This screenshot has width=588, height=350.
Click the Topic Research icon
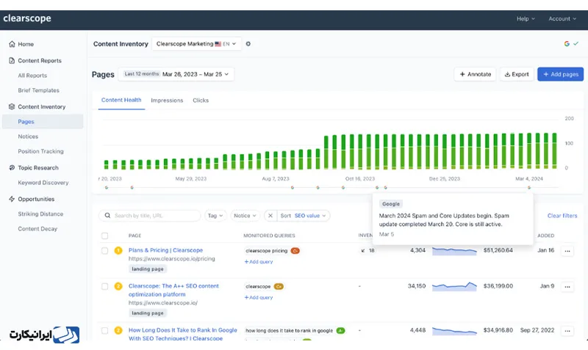click(12, 168)
